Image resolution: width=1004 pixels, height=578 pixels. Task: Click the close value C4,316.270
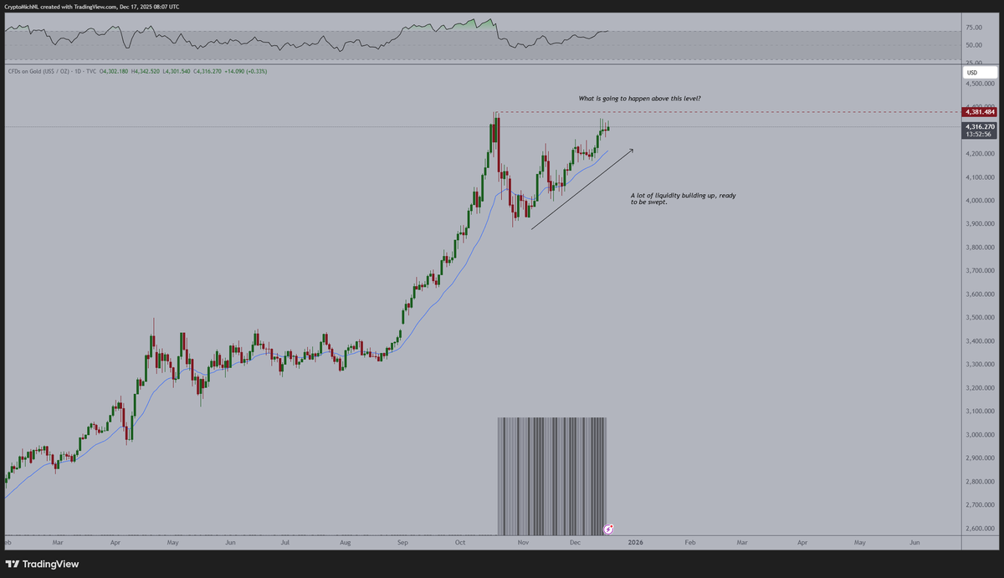[x=207, y=71]
